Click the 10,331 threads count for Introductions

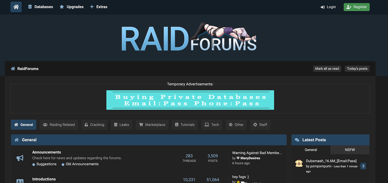tap(189, 180)
